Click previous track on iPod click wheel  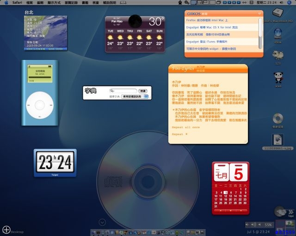(29, 105)
